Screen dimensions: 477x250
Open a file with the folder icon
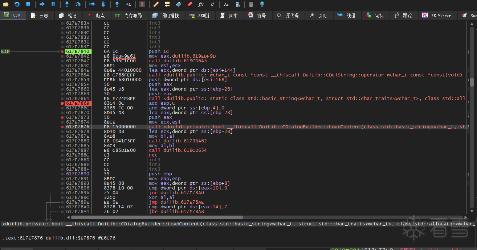pyautogui.click(x=6, y=4)
